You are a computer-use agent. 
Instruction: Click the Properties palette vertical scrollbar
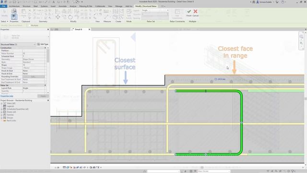[x=48, y=56]
